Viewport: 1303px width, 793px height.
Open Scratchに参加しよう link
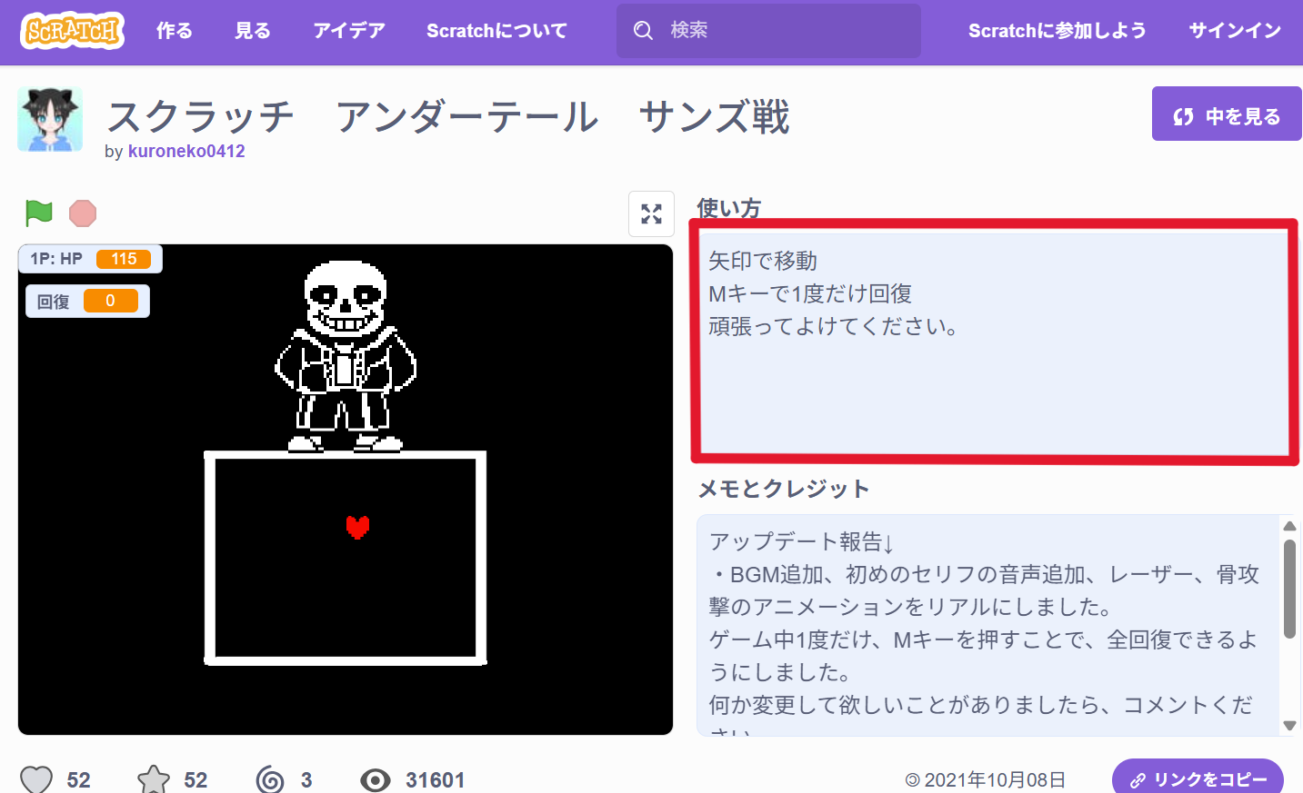pos(1057,31)
